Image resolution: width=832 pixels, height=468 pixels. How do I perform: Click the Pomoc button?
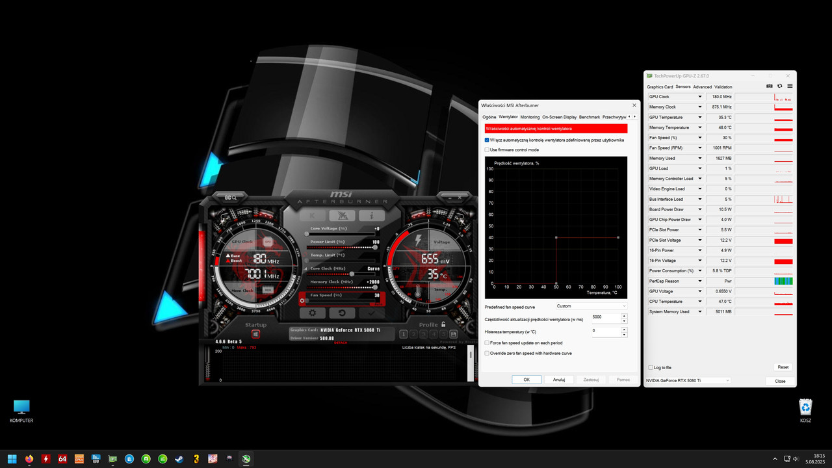point(623,380)
